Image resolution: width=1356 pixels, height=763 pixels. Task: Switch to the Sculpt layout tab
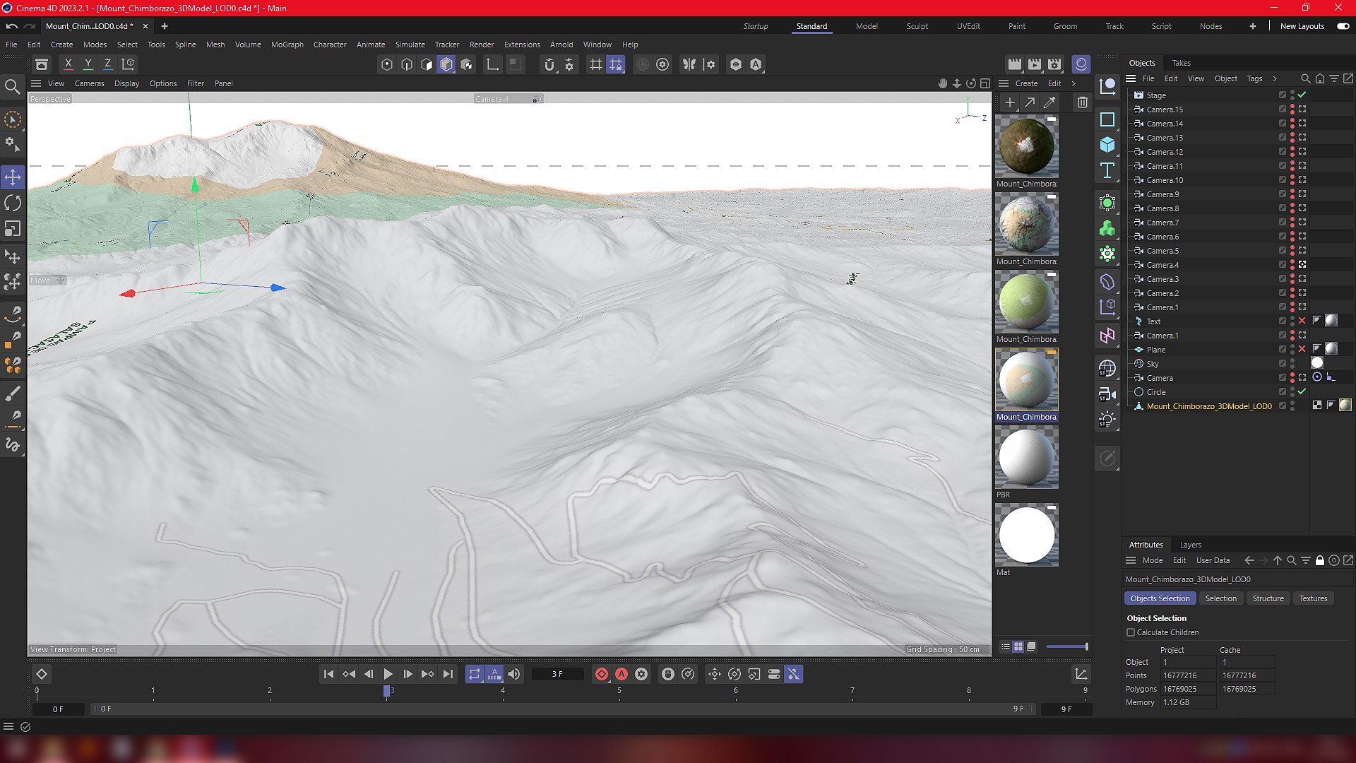coord(917,26)
